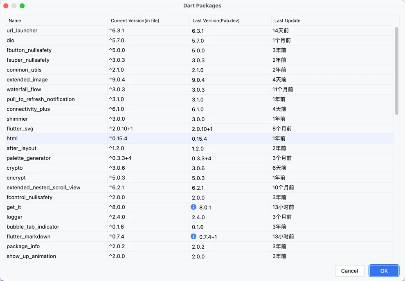Image resolution: width=405 pixels, height=281 pixels.
Task: Click the ^8.0.0 current version cell
Action: click(117, 207)
